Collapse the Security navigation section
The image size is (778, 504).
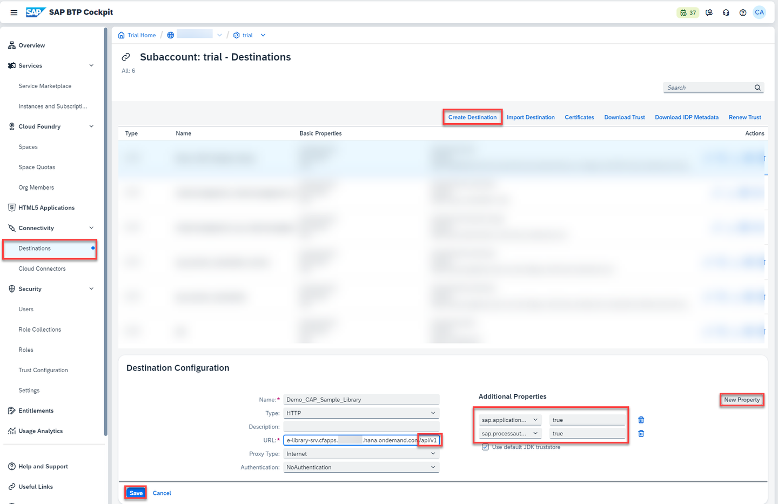[91, 288]
